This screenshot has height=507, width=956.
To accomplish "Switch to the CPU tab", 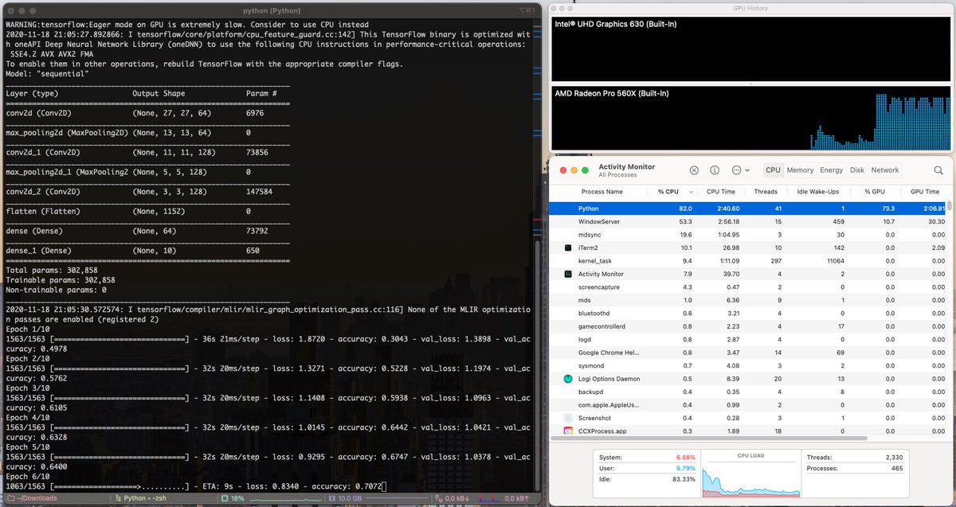I will tap(773, 170).
